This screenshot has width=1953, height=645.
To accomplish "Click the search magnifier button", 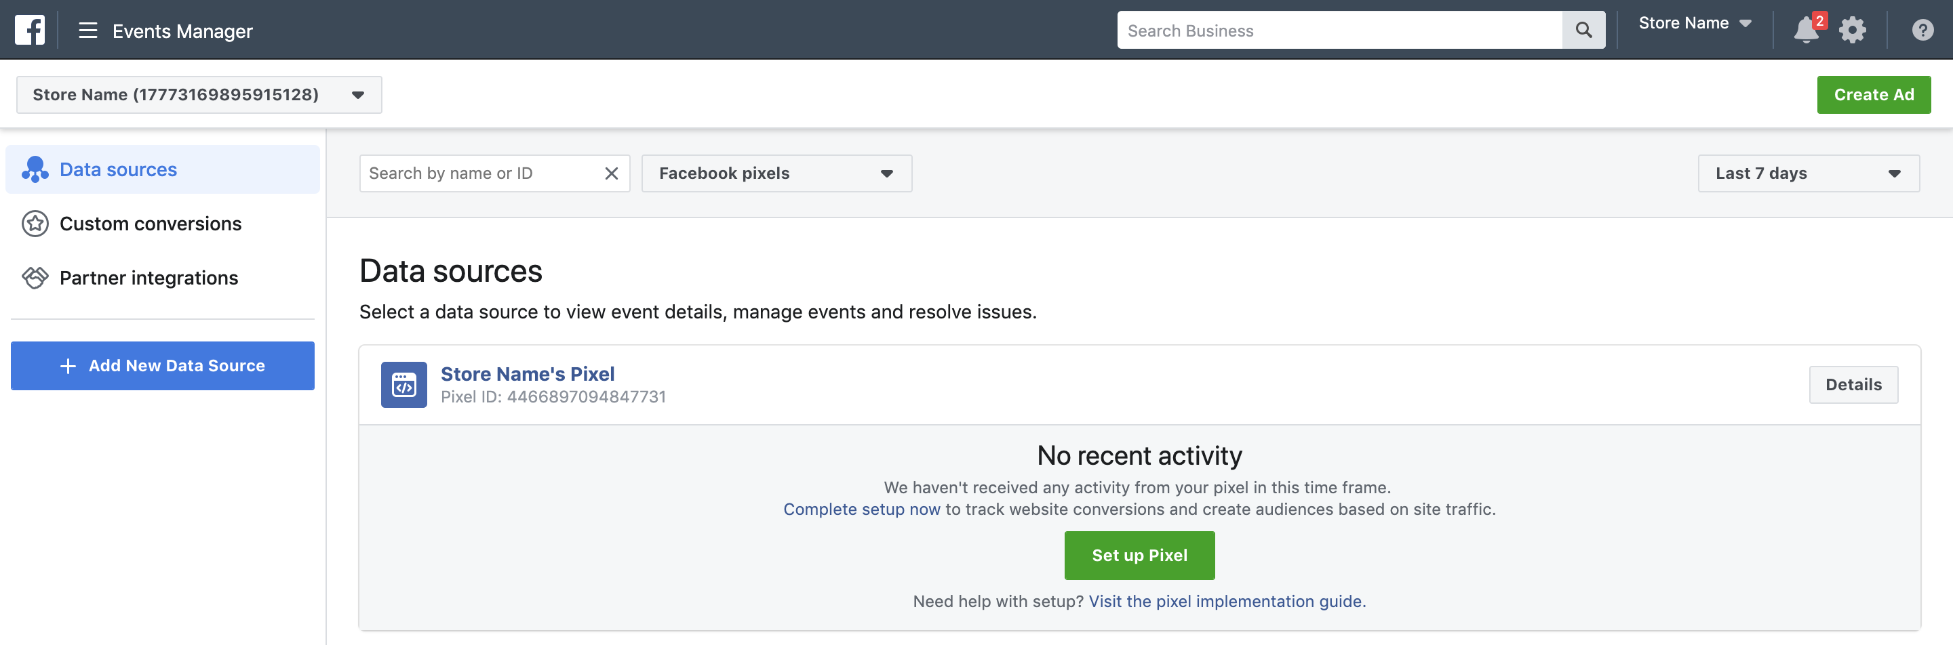I will point(1583,30).
